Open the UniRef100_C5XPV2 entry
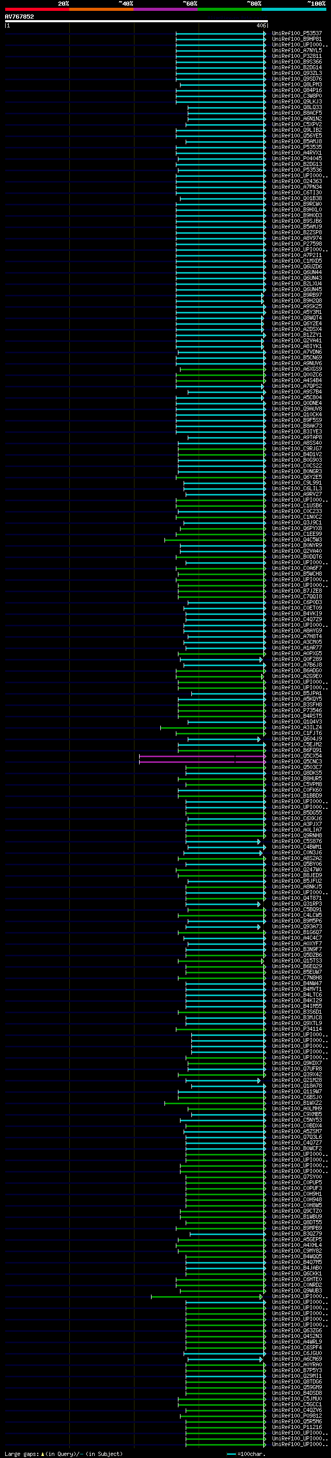 [x=297, y=125]
